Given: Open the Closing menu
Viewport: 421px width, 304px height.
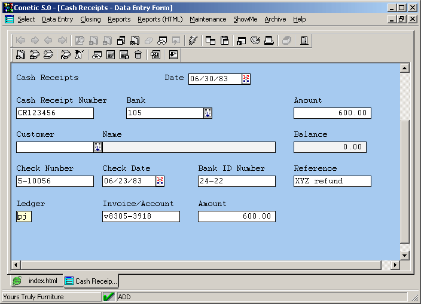Looking at the screenshot, I should coord(90,19).
